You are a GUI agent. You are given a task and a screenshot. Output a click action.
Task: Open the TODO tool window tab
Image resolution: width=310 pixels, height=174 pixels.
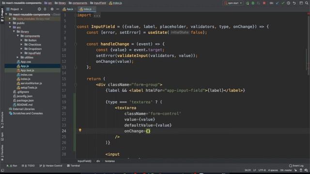pyautogui.click(x=28, y=166)
